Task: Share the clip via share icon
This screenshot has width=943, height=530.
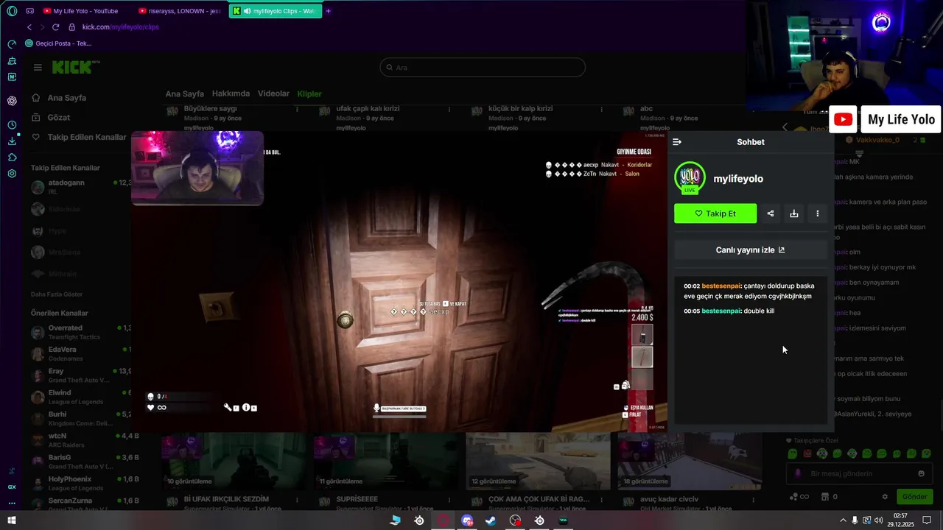Action: [771, 213]
